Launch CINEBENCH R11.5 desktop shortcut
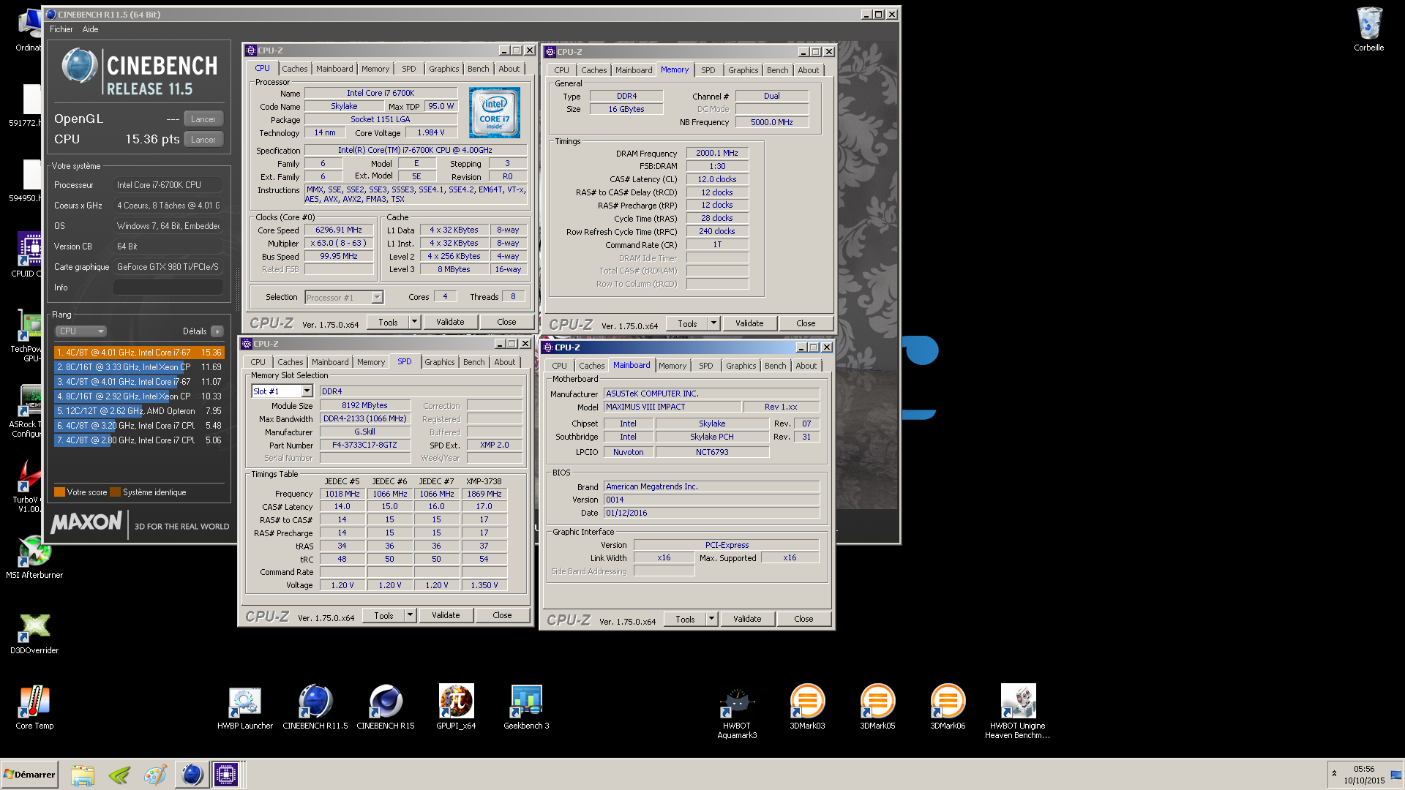Viewport: 1405px width, 790px height. [315, 707]
